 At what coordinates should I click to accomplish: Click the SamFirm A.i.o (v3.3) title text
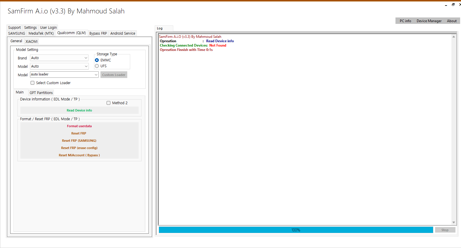(66, 11)
